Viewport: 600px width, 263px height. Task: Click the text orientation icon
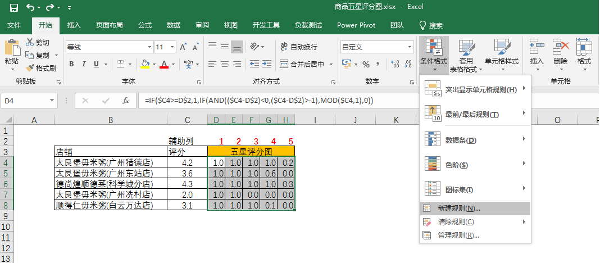pyautogui.click(x=254, y=46)
